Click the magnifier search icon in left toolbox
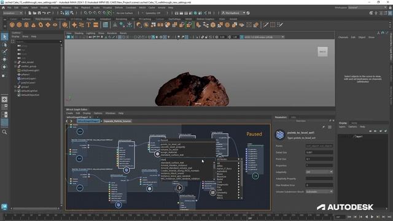 tap(4, 132)
